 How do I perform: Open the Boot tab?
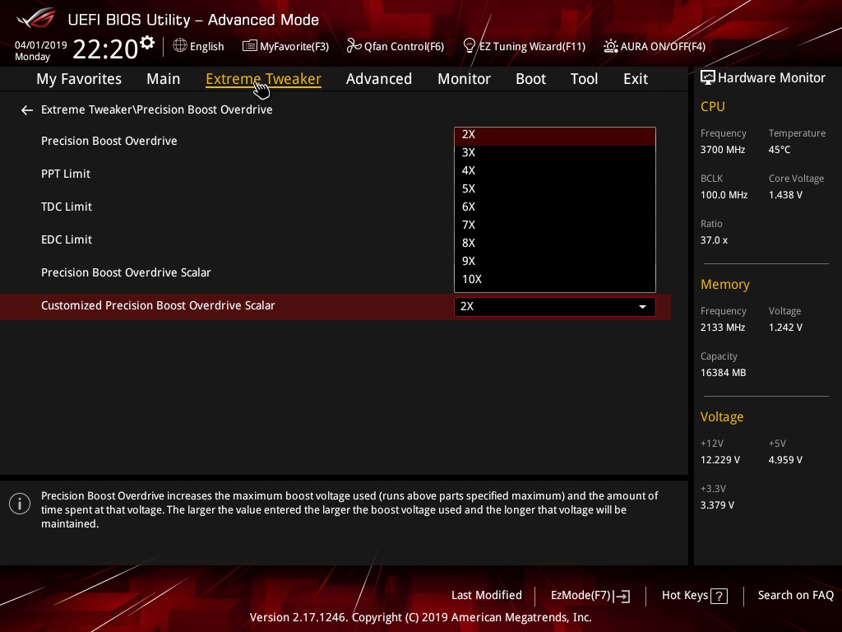coord(530,79)
